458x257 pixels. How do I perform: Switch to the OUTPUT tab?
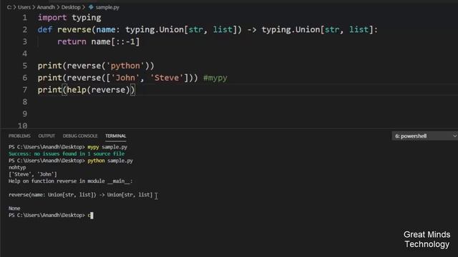tap(47, 136)
